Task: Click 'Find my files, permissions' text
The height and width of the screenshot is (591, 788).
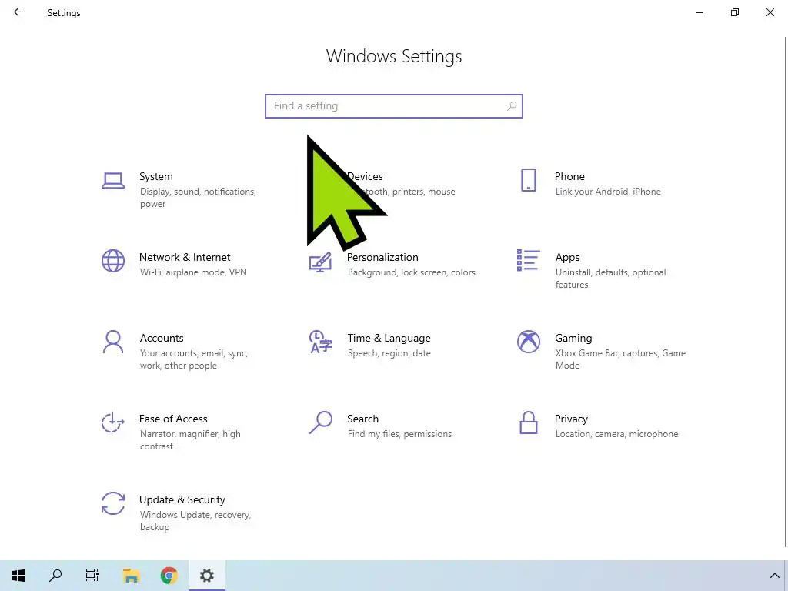Action: pos(399,434)
